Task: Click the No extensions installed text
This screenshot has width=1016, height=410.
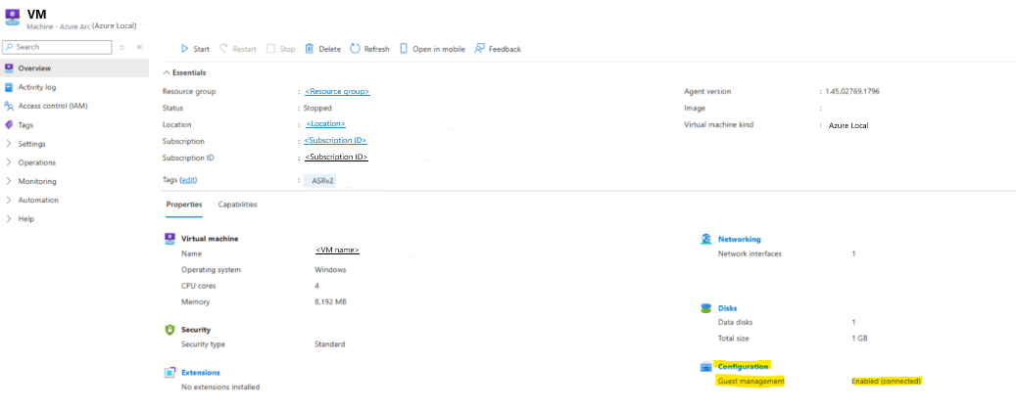Action: pyautogui.click(x=220, y=387)
